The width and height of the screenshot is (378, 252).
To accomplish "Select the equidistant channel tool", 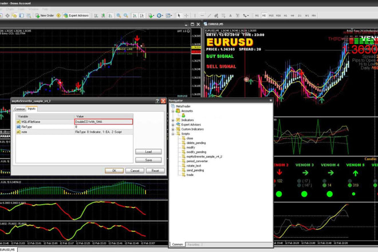I will click(216, 15).
